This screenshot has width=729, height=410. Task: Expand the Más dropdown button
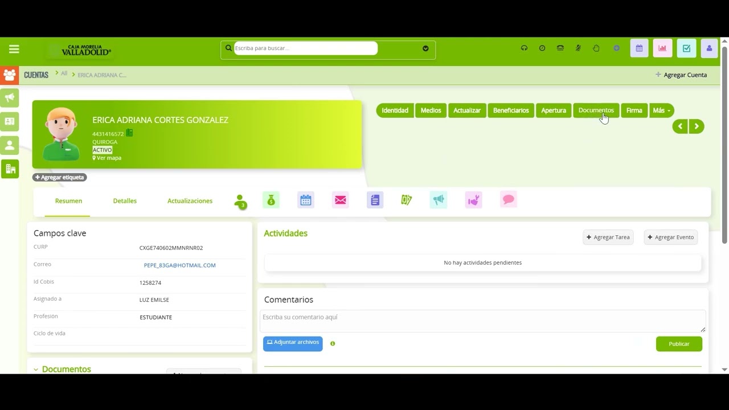click(662, 110)
